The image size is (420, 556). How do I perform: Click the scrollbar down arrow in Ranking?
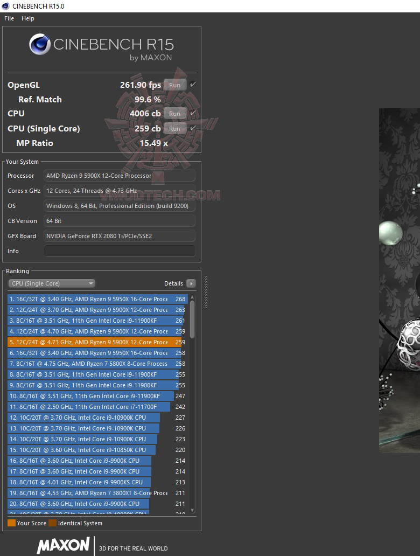192,510
